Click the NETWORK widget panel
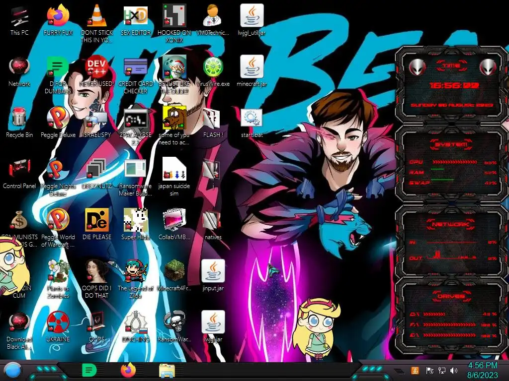The height and width of the screenshot is (381, 509). pos(451,241)
